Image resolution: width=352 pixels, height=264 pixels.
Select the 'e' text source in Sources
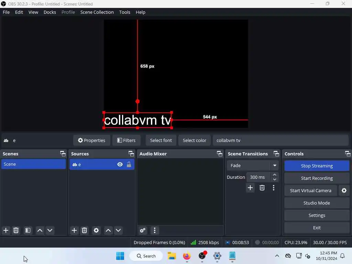tap(102, 165)
